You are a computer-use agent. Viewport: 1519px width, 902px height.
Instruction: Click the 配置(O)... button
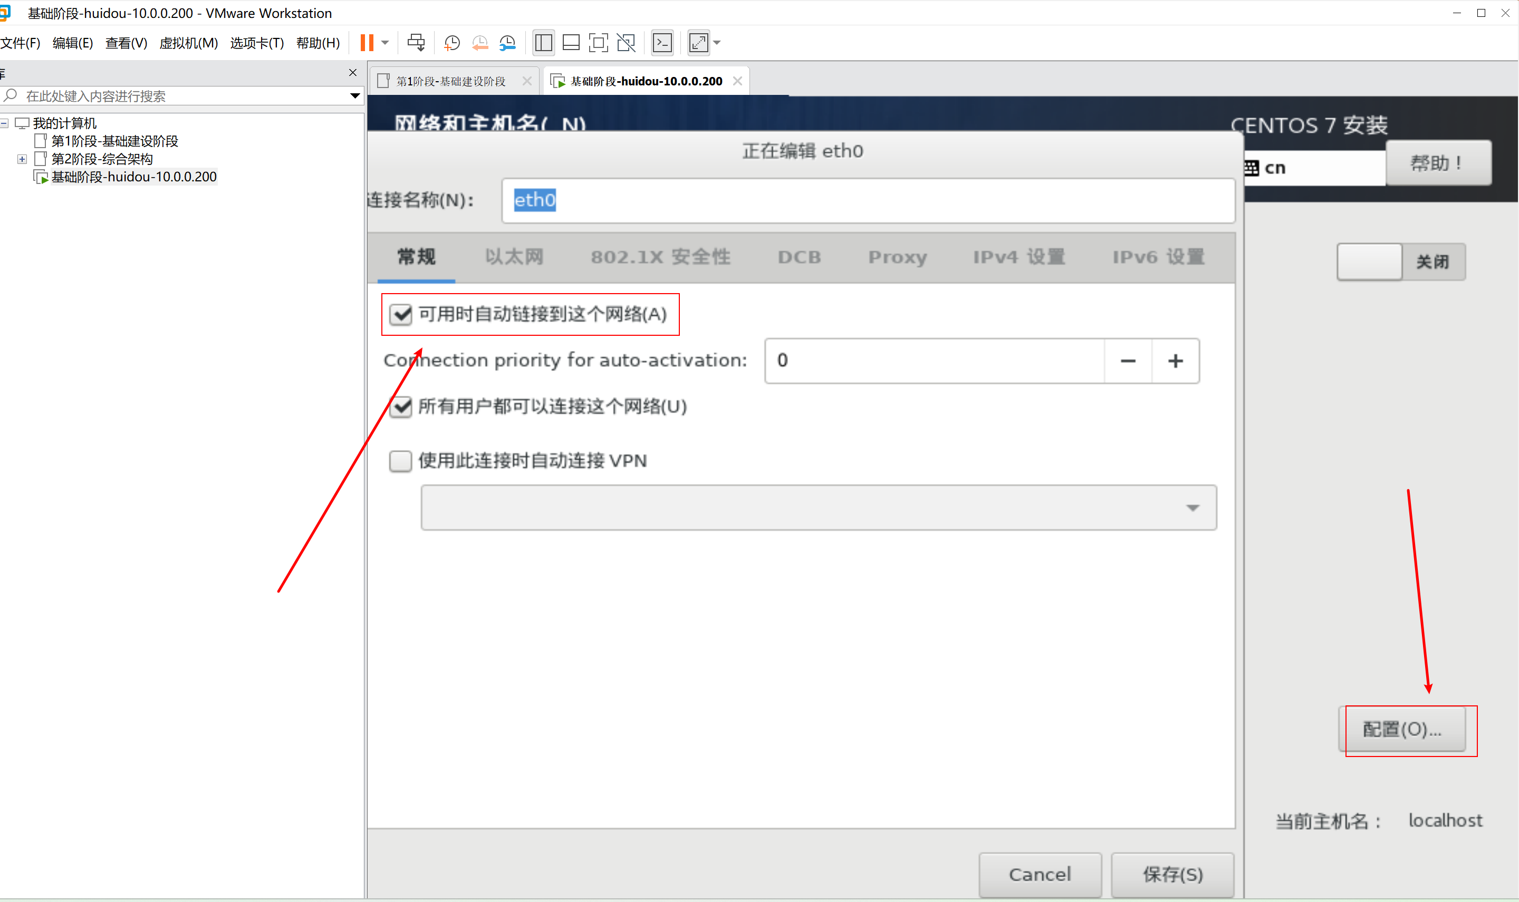pyautogui.click(x=1401, y=729)
